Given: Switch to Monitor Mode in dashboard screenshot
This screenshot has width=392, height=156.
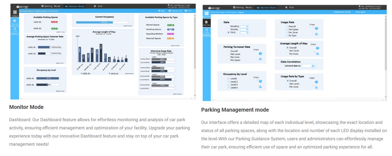Looking at the screenshot, I should tap(75, 6).
